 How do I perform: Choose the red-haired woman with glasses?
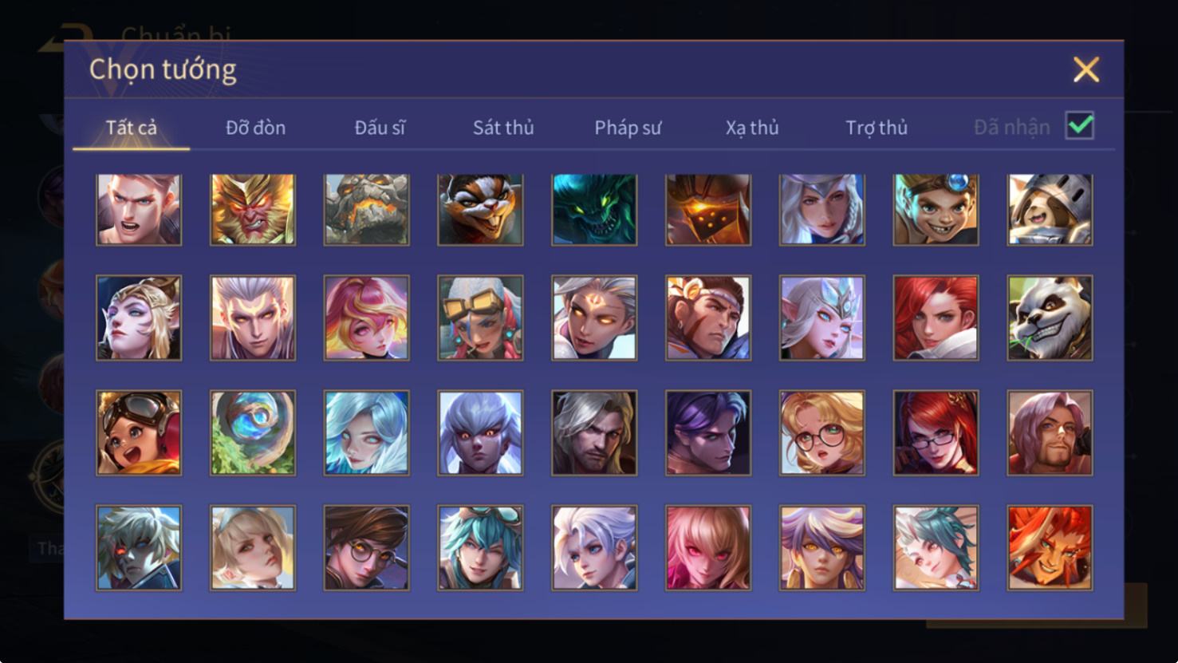pos(936,432)
